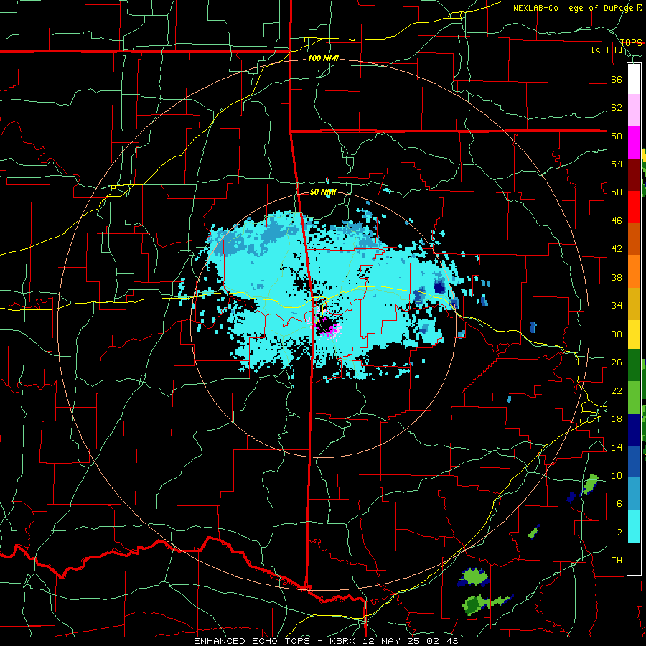
Task: Select the medium blue swatch near 14
Action: pos(634,462)
